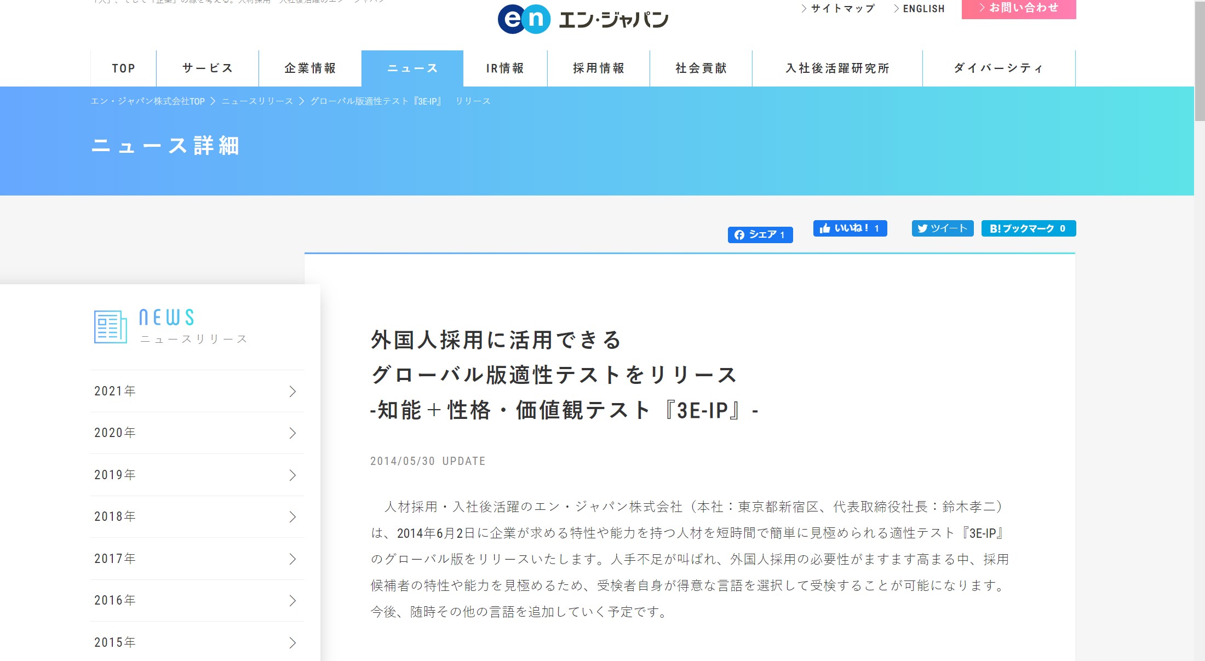Click the NEWS newspaper icon
The width and height of the screenshot is (1205, 661).
pos(110,327)
